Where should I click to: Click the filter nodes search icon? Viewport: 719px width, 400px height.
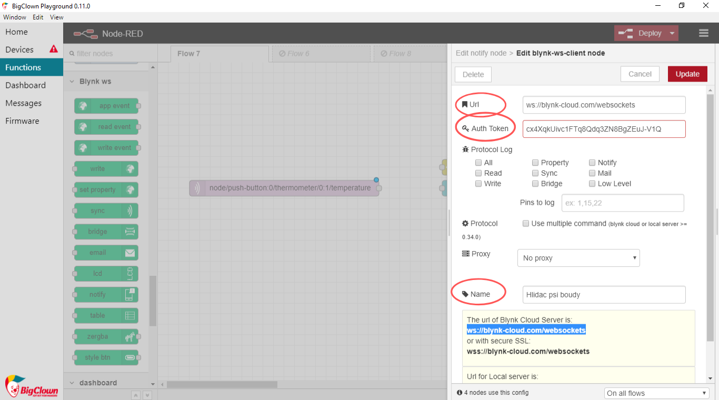coord(72,54)
